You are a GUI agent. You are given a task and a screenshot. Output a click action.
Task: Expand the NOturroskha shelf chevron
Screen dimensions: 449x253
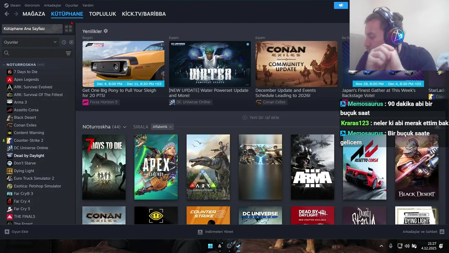pos(124,127)
